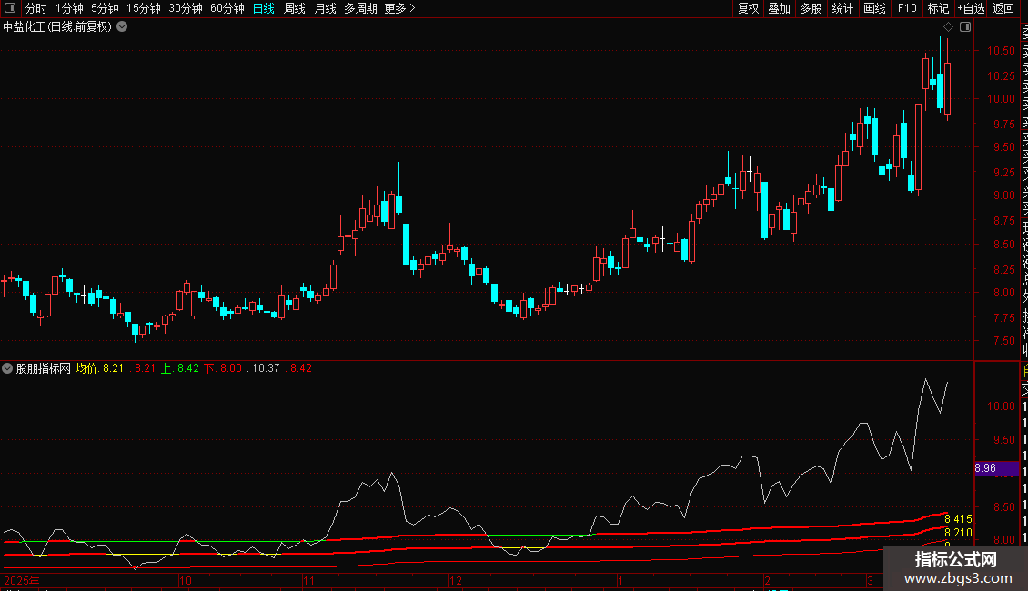Open 多股 multi-stock view
The width and height of the screenshot is (1028, 591).
point(811,8)
